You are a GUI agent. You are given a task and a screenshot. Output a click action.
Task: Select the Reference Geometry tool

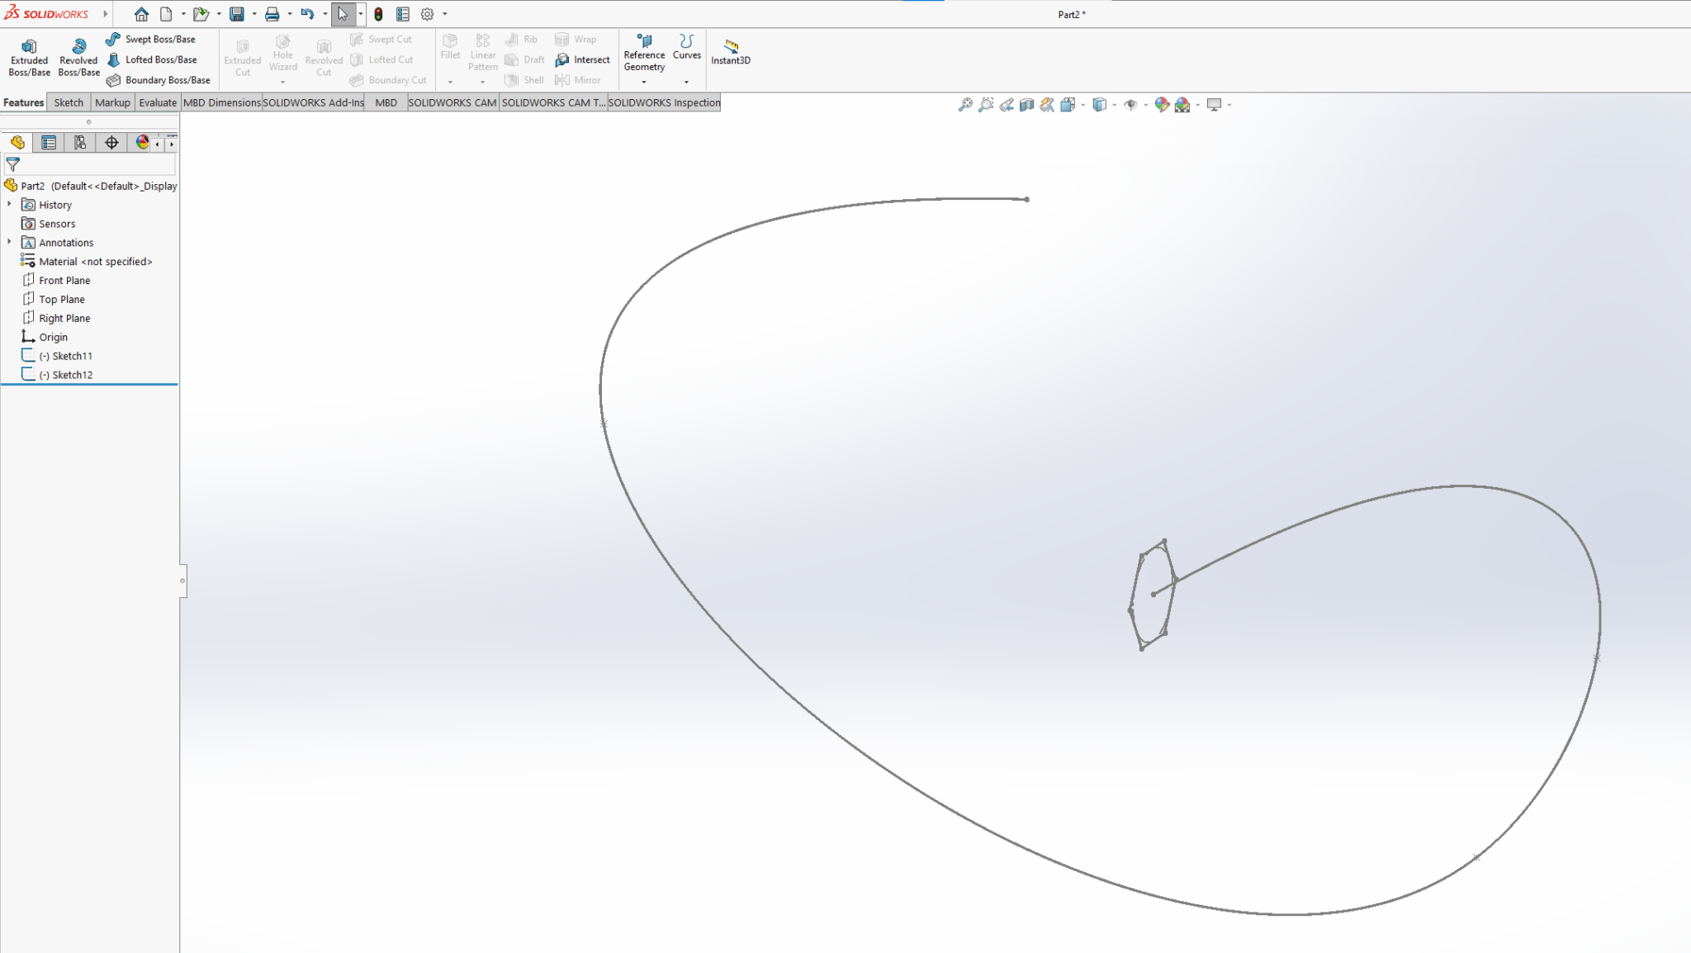point(643,55)
